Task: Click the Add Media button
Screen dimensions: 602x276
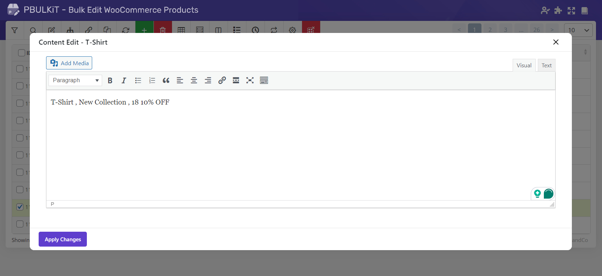Action: (x=69, y=63)
